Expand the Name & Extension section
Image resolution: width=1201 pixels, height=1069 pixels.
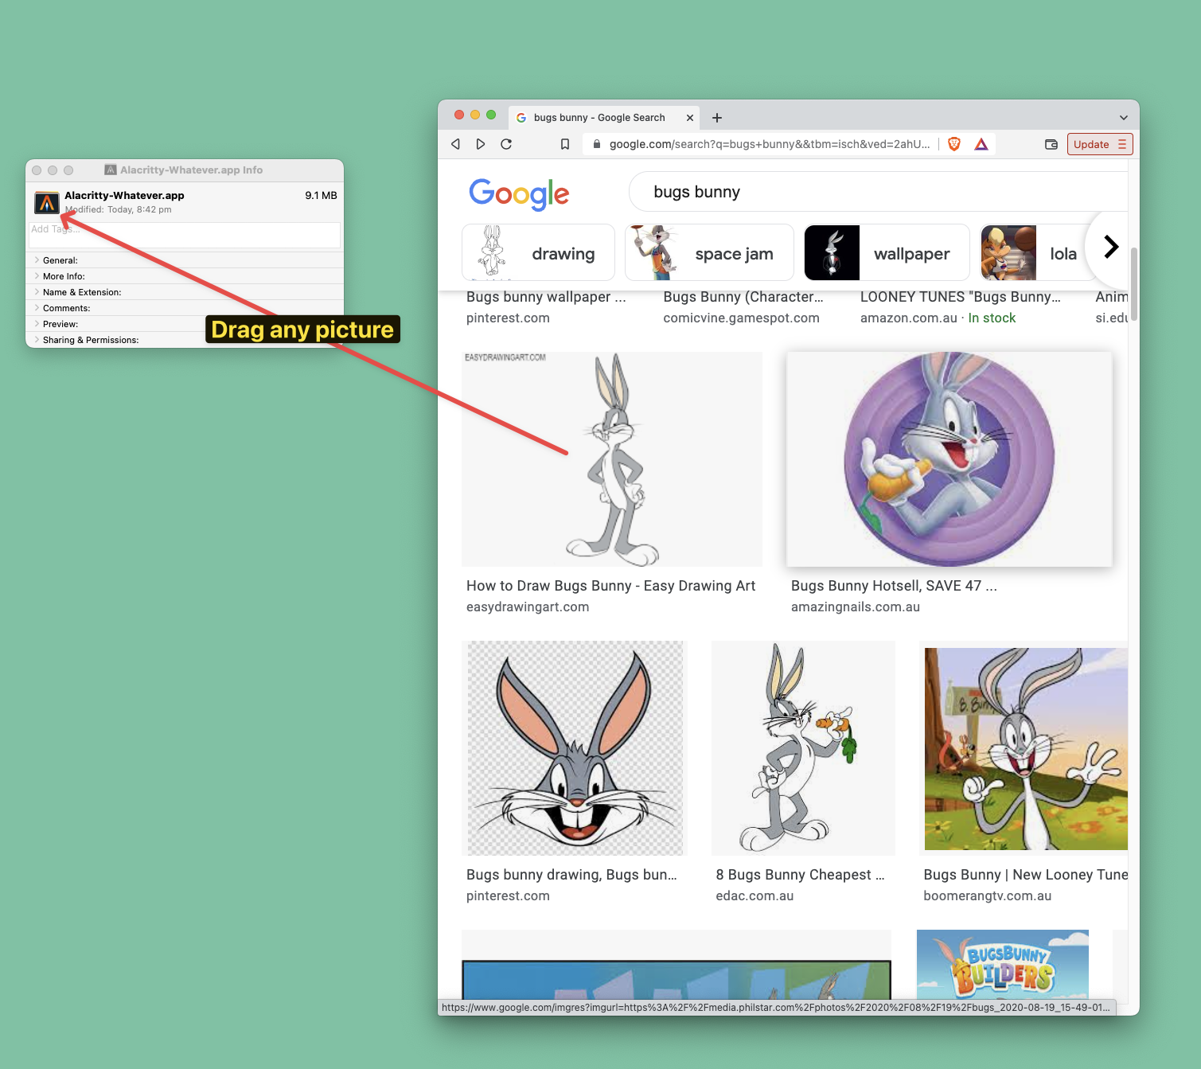[x=37, y=292]
